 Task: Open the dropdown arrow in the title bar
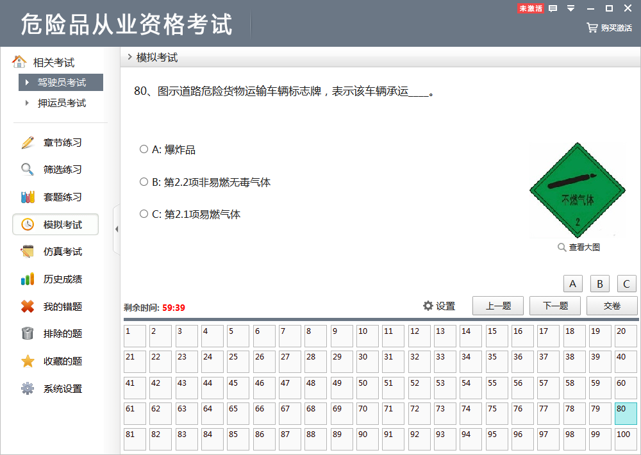[570, 9]
